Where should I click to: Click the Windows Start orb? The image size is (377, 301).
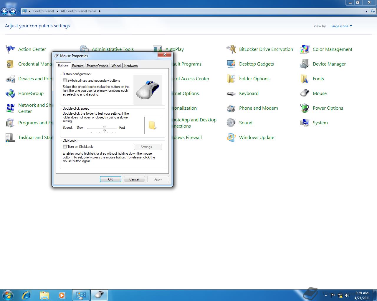click(x=8, y=295)
